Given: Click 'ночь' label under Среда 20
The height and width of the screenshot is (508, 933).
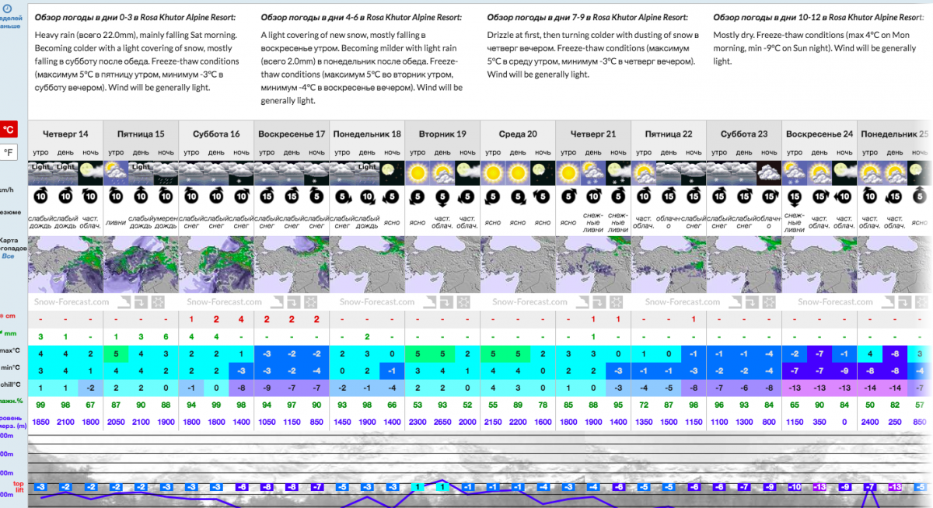Looking at the screenshot, I should click(x=543, y=152).
